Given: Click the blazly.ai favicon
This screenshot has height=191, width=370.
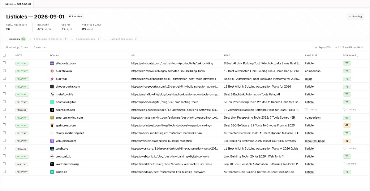Looking at the screenshot, I should [52, 79].
